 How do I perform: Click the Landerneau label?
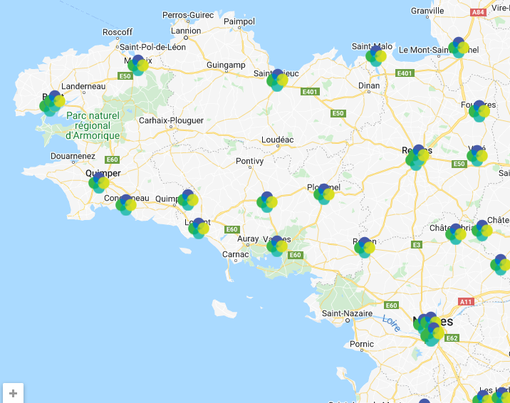[83, 86]
